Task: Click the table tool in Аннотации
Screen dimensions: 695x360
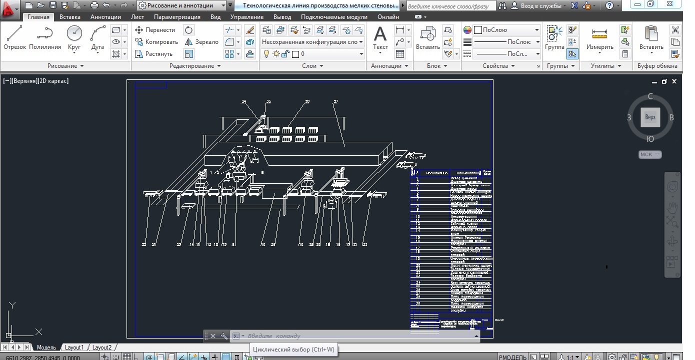Action: coord(400,54)
